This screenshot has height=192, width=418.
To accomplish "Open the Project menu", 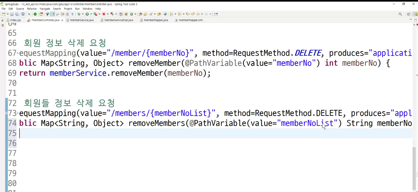I will point(68,9).
